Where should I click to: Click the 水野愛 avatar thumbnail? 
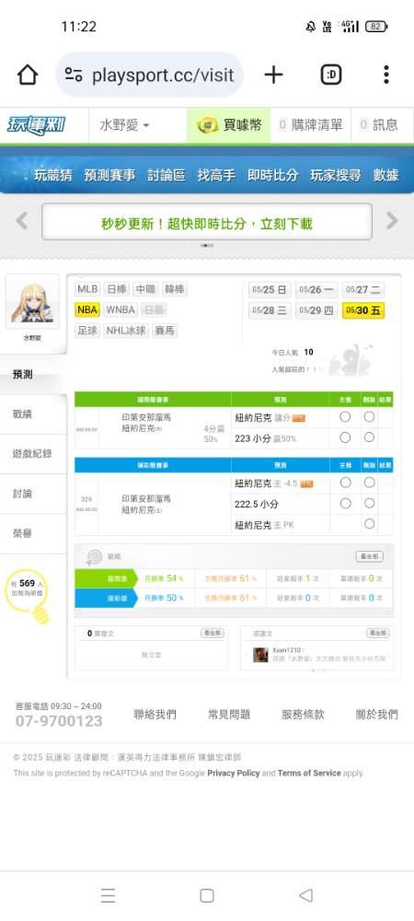(32, 302)
